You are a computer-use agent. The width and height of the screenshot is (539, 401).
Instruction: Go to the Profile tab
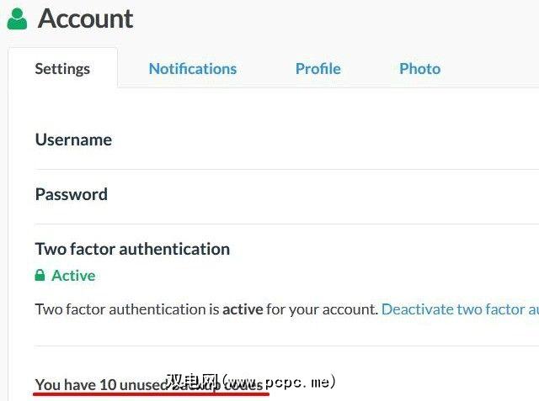point(318,69)
